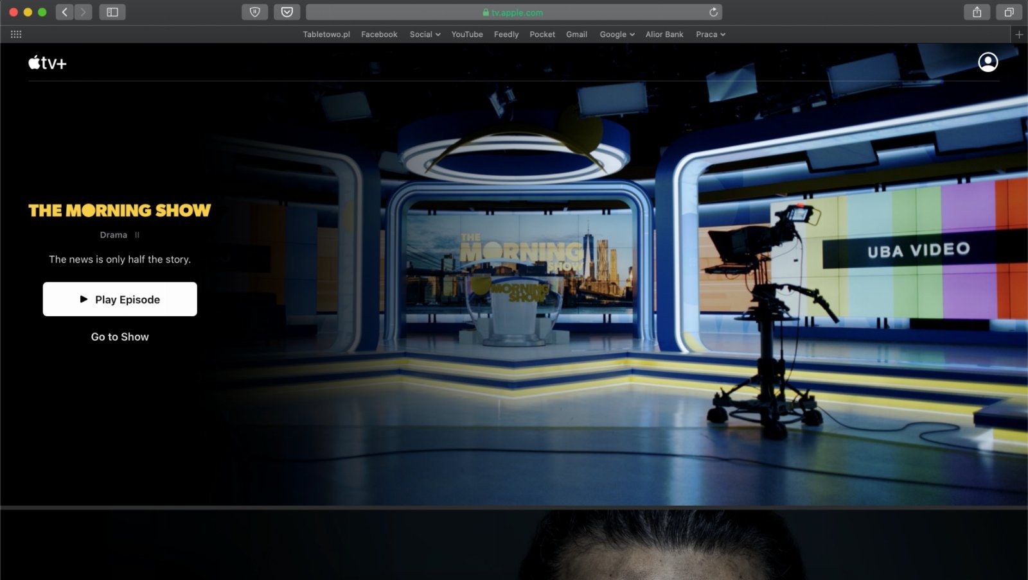
Task: Open the favorites grid icon
Action: tap(16, 35)
